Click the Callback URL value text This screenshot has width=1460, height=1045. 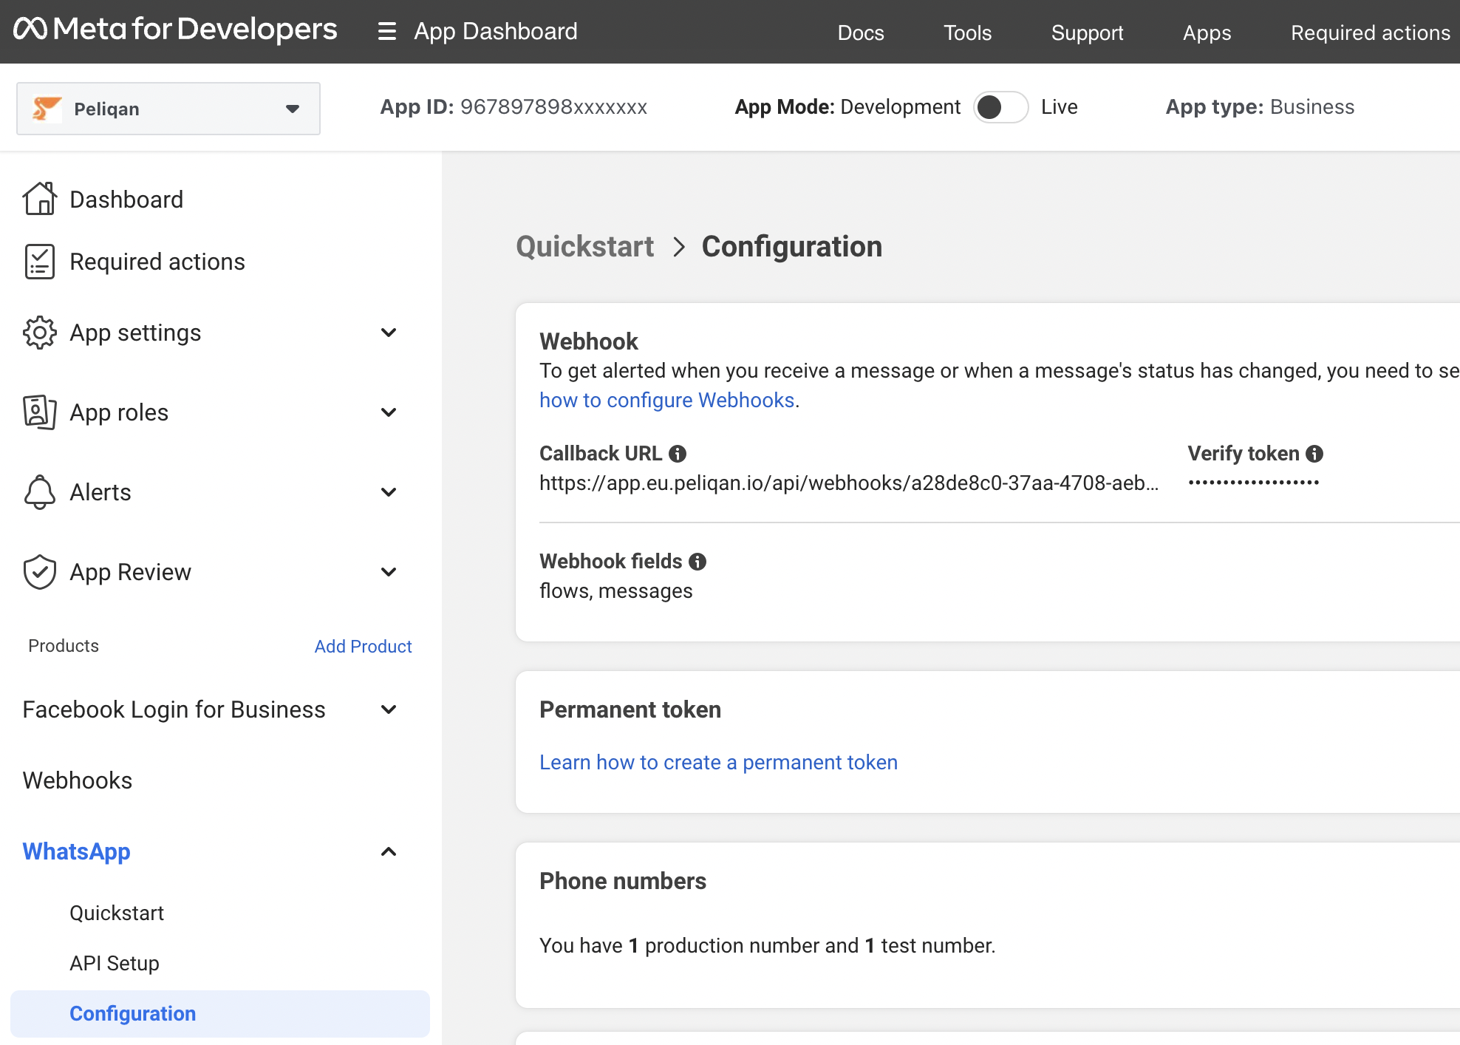pyautogui.click(x=849, y=483)
